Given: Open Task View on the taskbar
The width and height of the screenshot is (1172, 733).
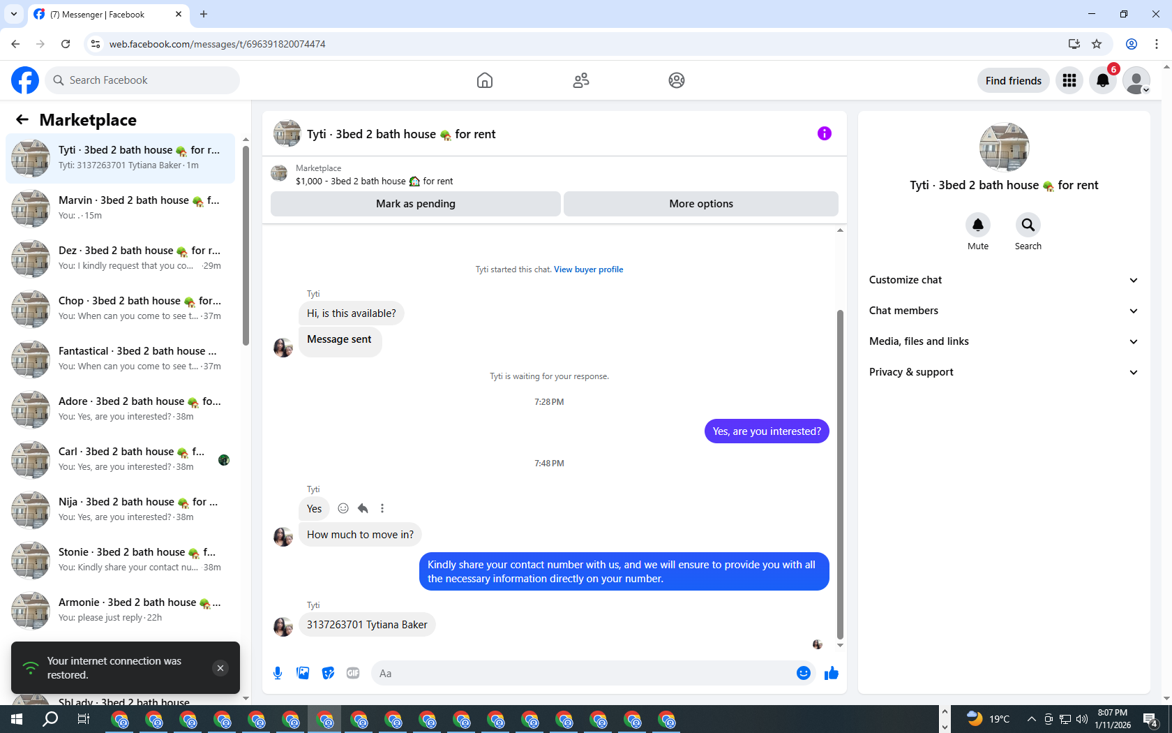Looking at the screenshot, I should (x=84, y=719).
